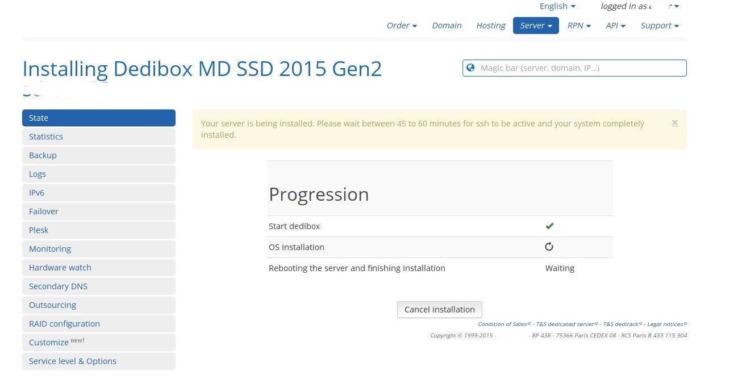This screenshot has height=389, width=738.
Task: Open the Statistics sidebar section
Action: (x=99, y=137)
